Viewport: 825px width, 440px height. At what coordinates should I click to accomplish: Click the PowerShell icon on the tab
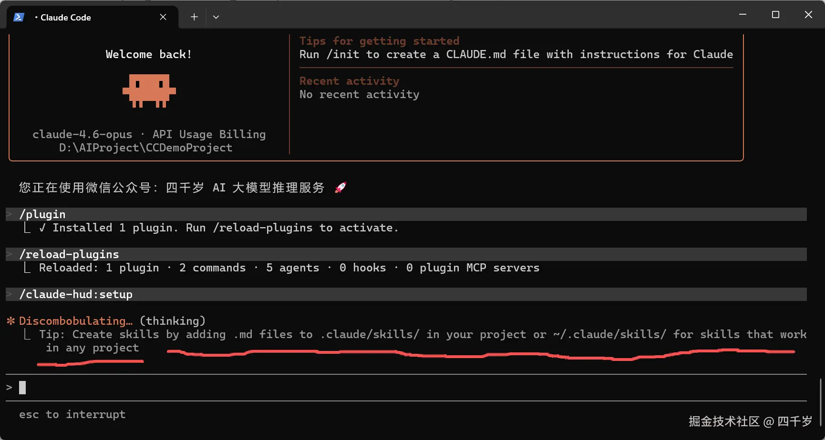click(19, 17)
